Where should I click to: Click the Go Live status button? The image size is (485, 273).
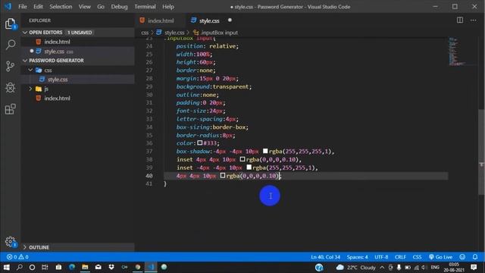[440, 257]
